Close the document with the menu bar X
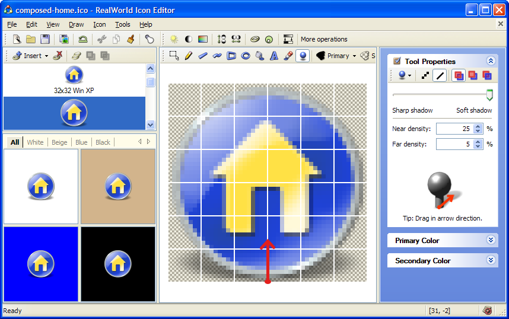 (x=501, y=24)
